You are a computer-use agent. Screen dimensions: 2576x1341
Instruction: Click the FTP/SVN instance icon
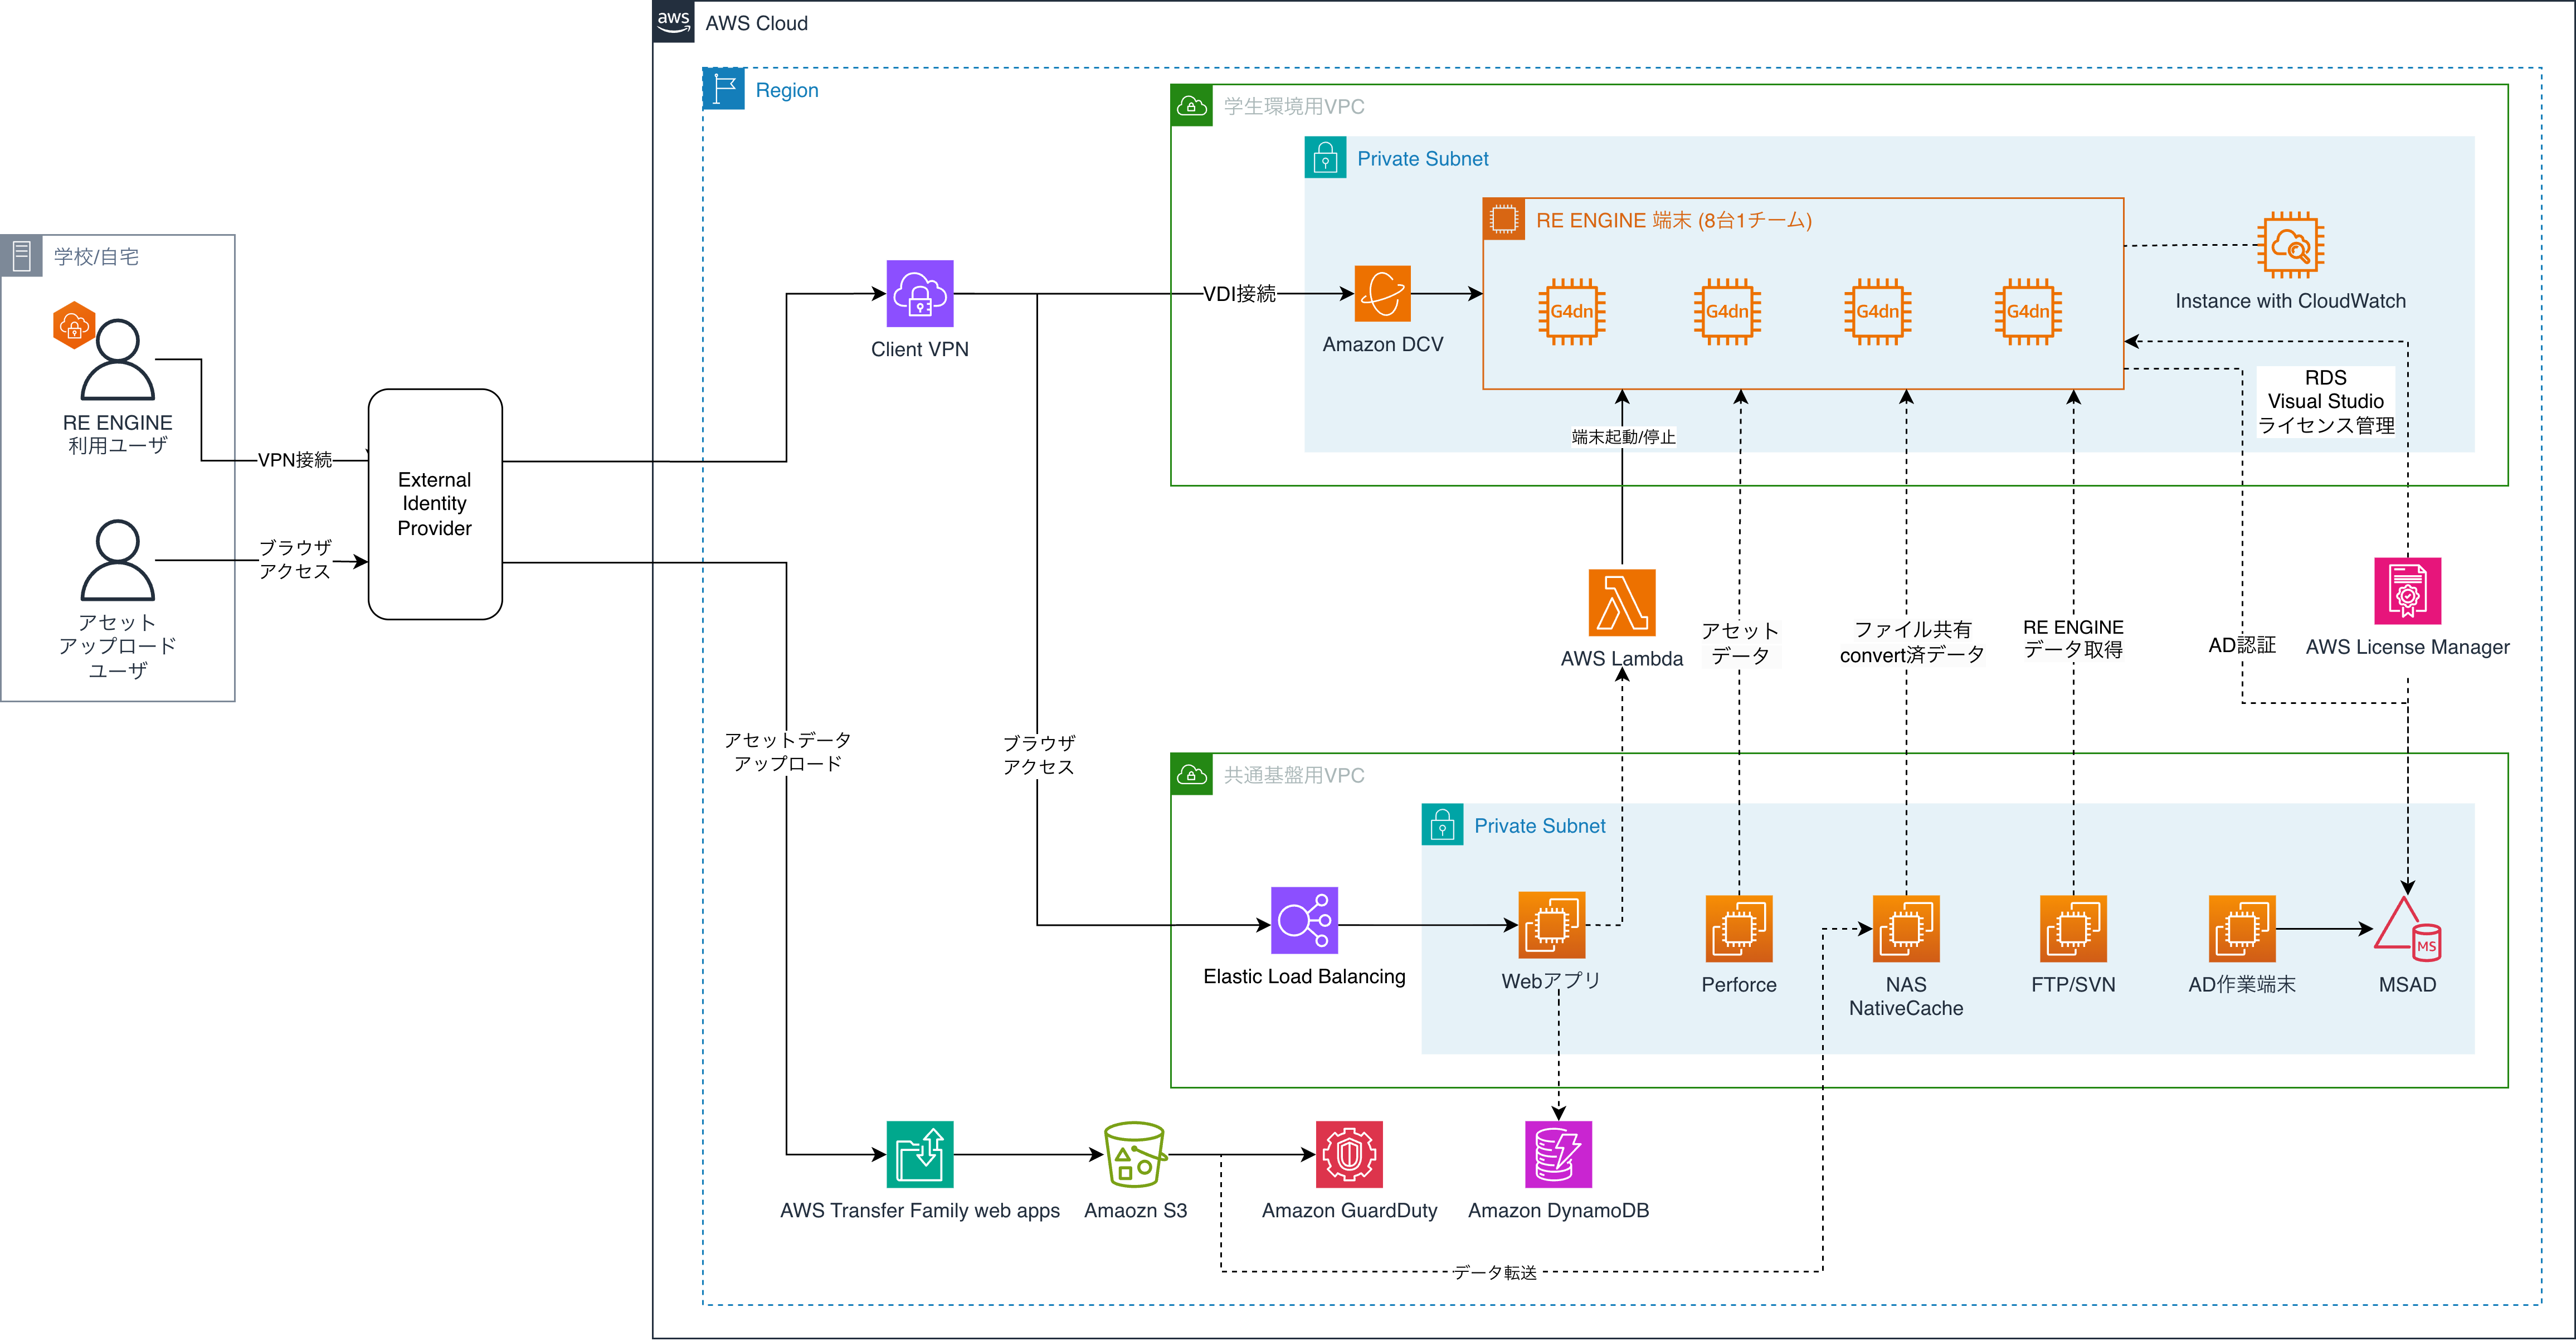click(2072, 928)
